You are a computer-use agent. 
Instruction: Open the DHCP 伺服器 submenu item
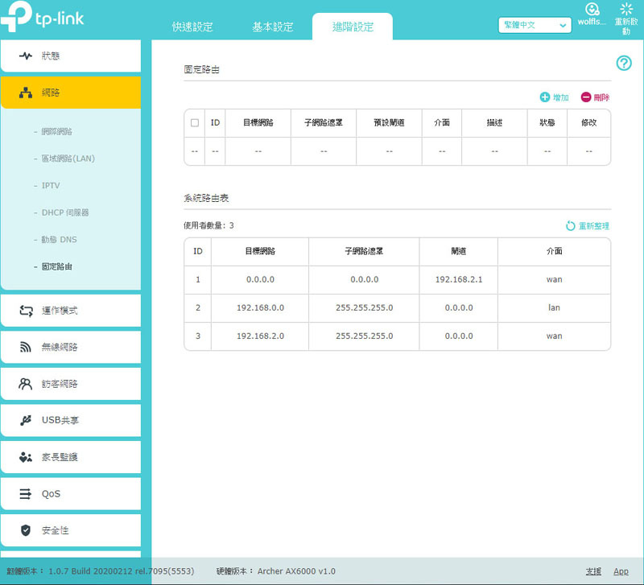coord(65,212)
